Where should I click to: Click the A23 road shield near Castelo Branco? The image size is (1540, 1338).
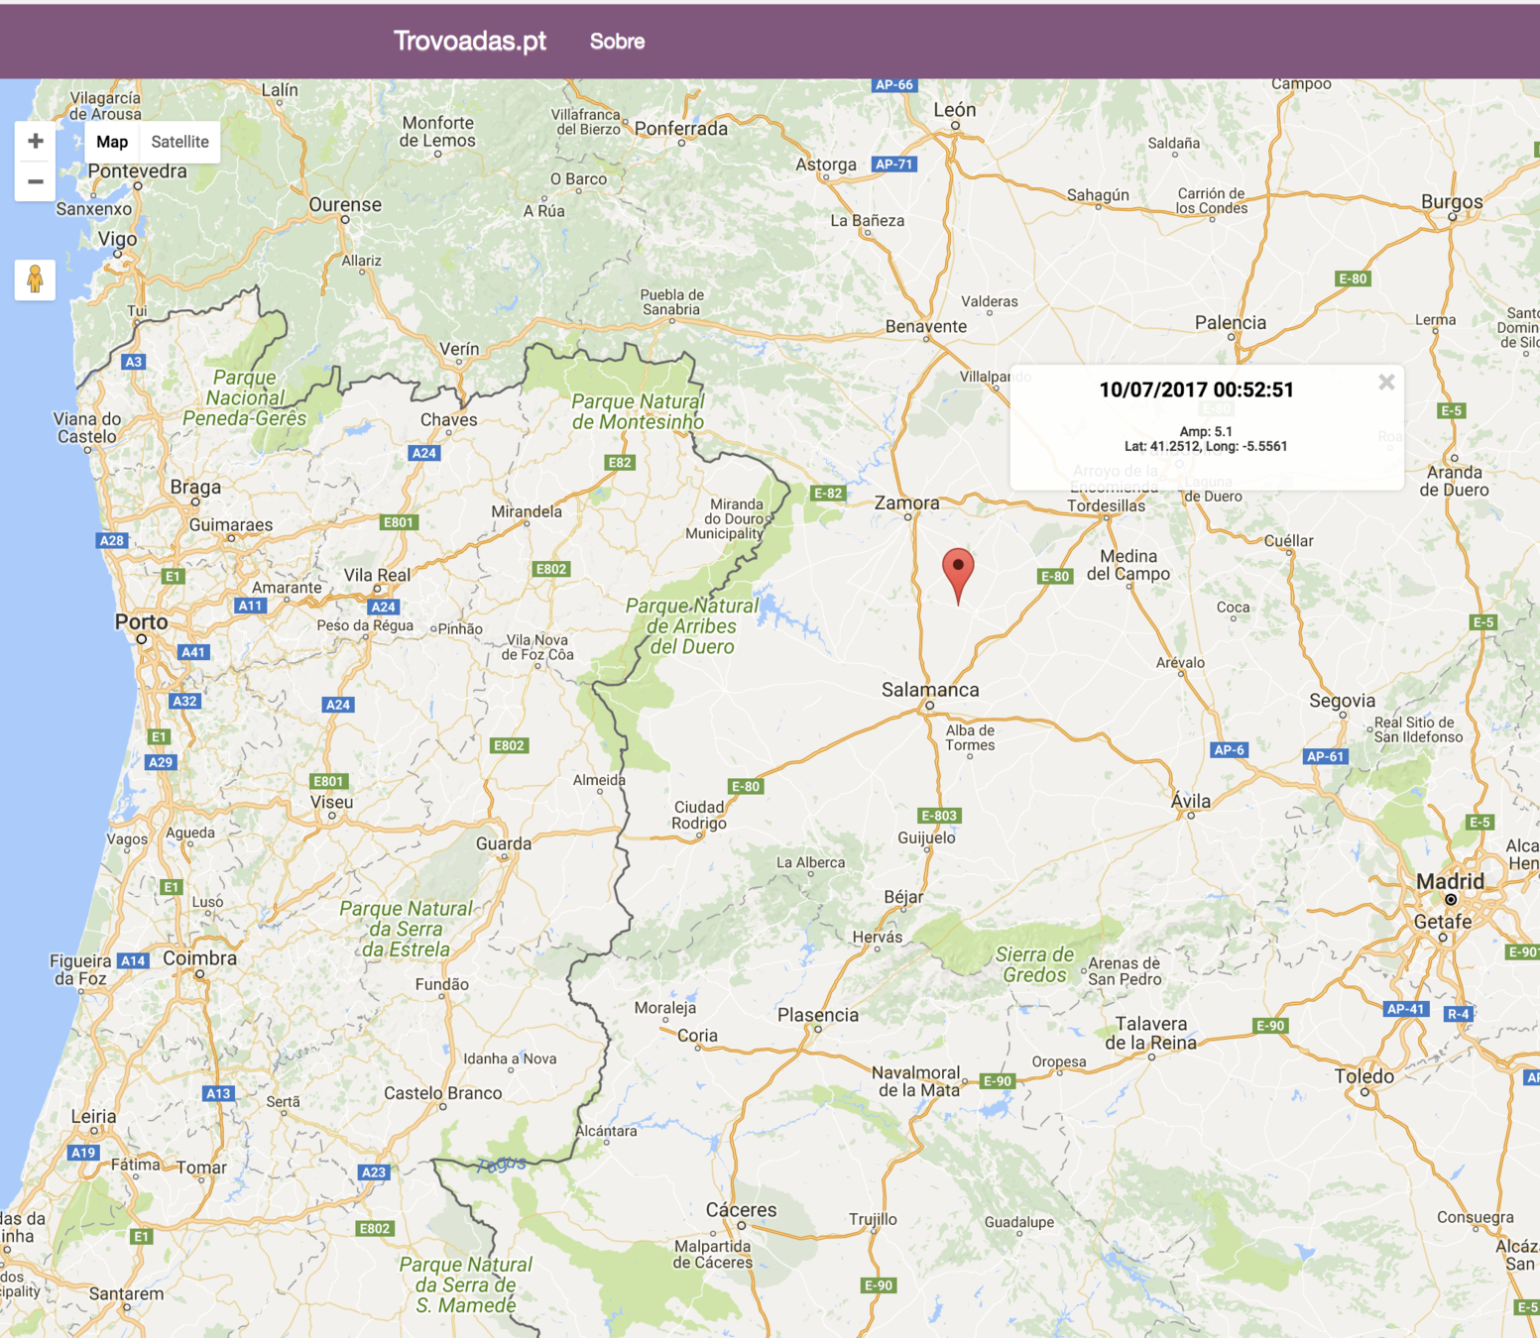coord(373,1172)
